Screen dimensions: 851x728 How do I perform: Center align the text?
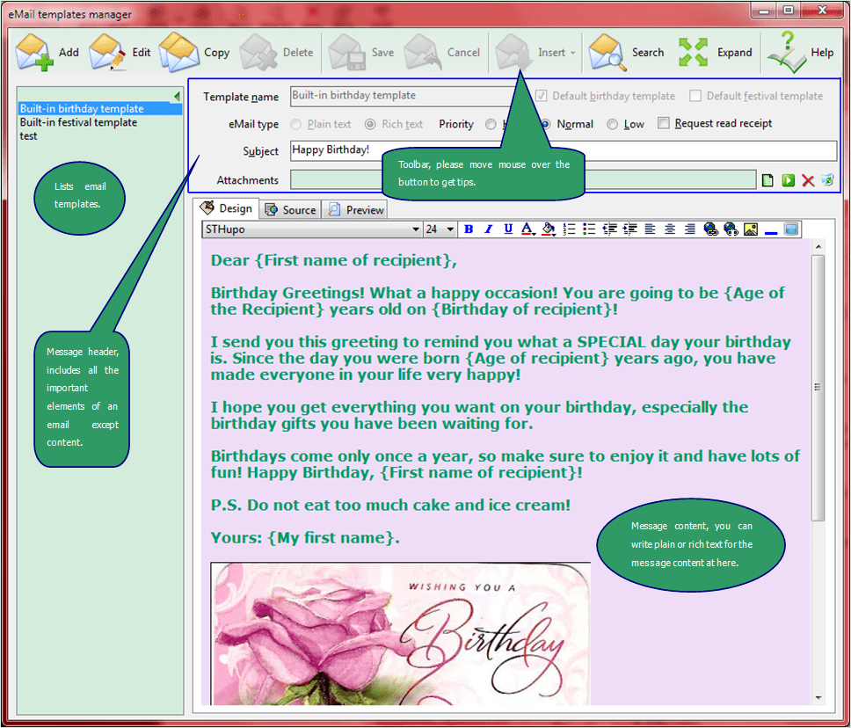[670, 229]
